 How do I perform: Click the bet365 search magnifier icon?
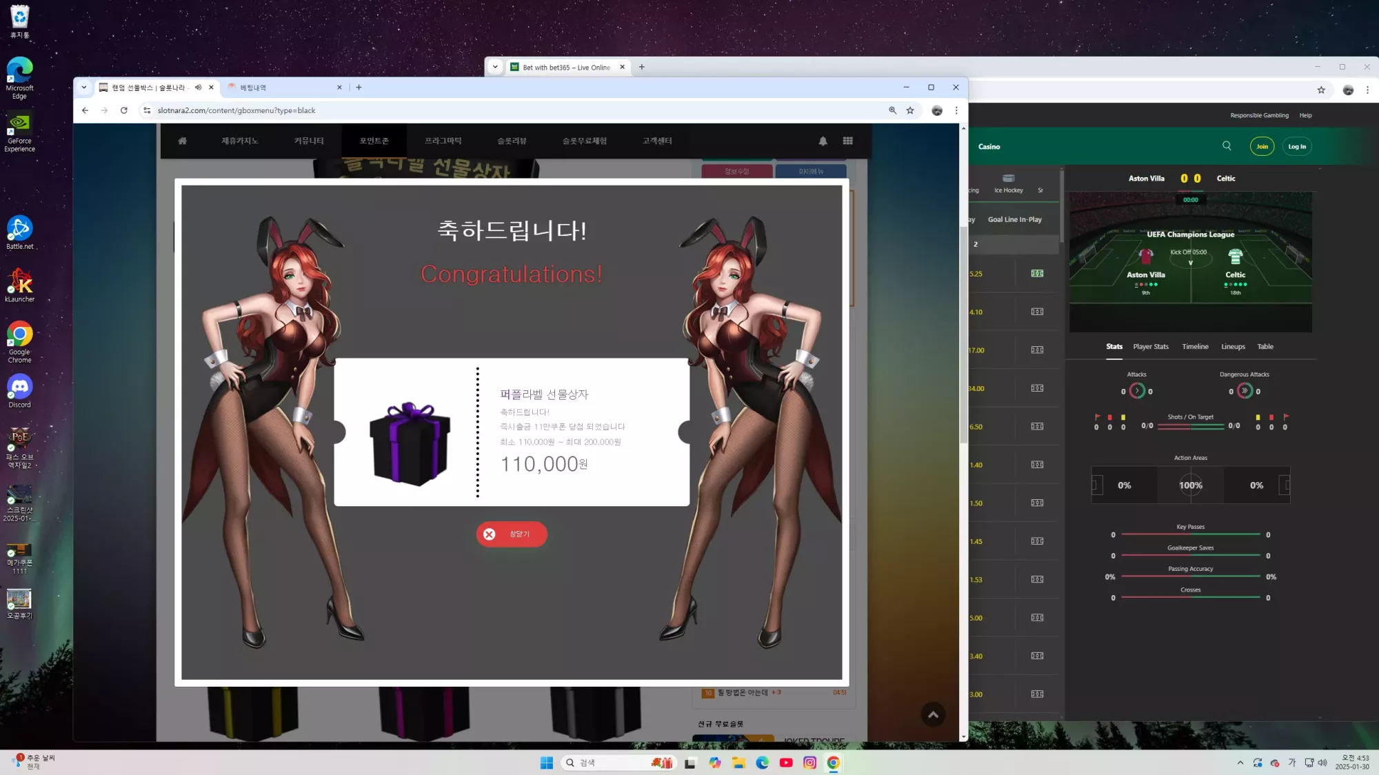1227,145
